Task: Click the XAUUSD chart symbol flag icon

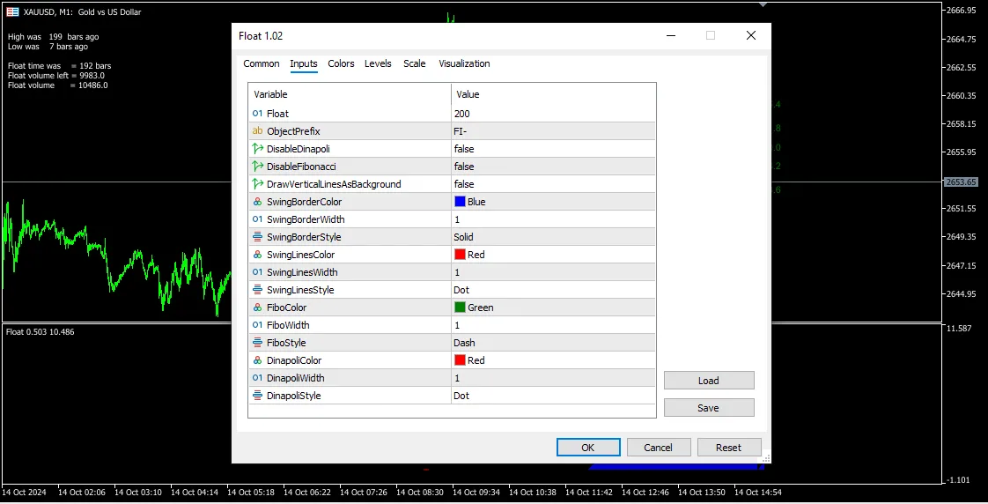Action: pos(12,11)
